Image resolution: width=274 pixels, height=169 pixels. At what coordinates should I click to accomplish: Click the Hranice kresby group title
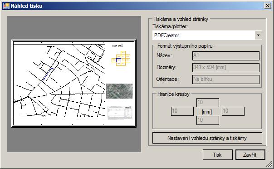(173, 94)
